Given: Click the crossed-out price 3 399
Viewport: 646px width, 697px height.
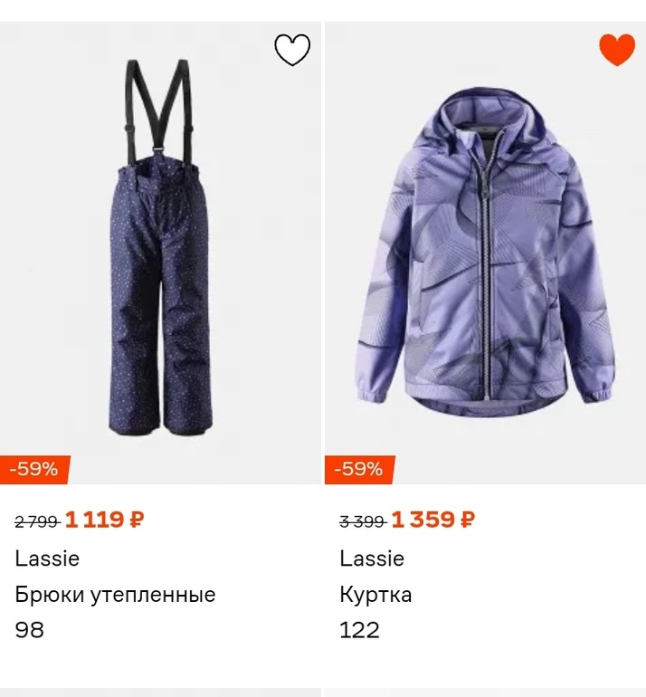Looking at the screenshot, I should point(362,521).
